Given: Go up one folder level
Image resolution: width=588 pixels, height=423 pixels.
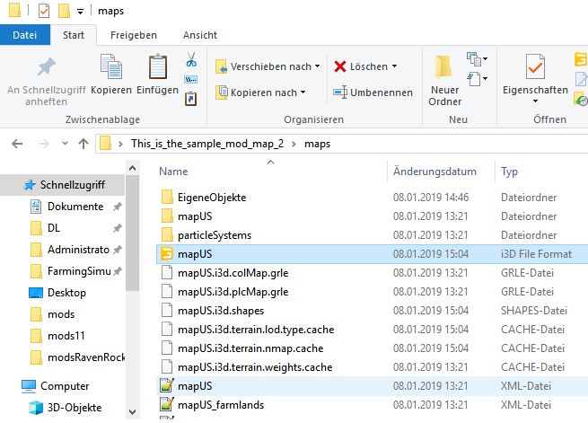Looking at the screenshot, I should coord(83,144).
